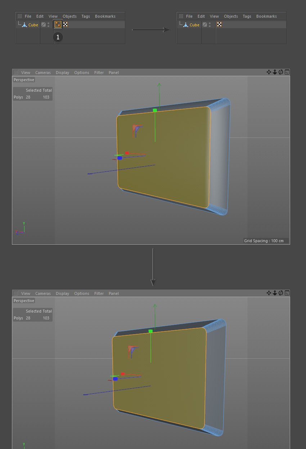Screen dimensions: 306x449
Task: Open the Cameras menu in upper viewport
Action: 43,73
